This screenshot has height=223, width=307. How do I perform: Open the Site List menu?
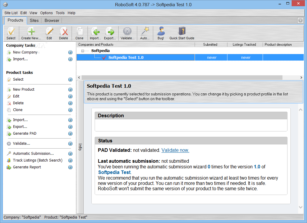[11, 13]
